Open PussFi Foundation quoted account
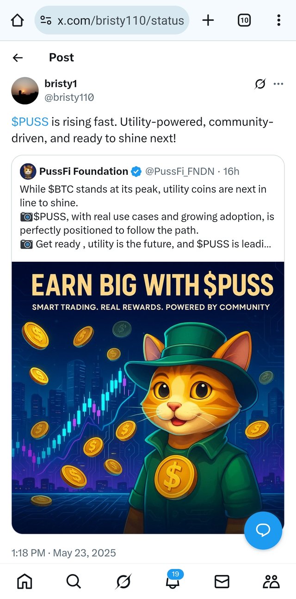Image resolution: width=296 pixels, height=599 pixels. tap(84, 172)
